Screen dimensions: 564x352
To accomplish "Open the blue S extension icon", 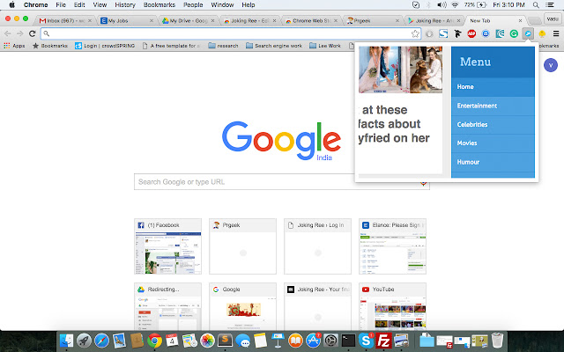I will (443, 33).
